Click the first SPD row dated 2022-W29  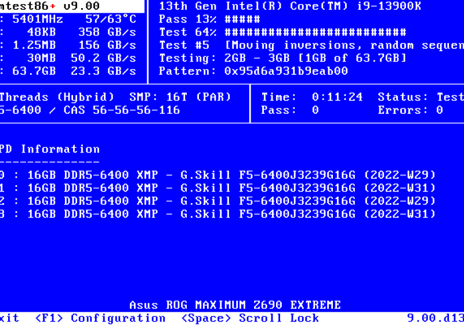(x=218, y=175)
